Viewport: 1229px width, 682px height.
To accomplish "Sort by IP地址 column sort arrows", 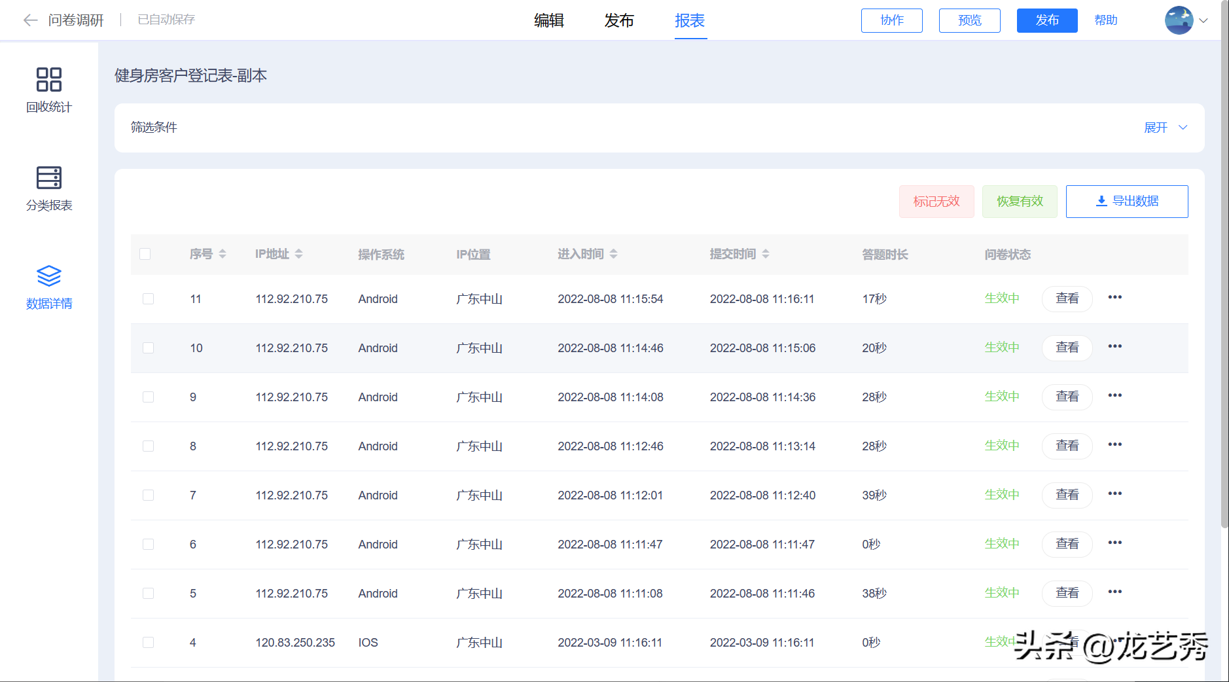I will pos(299,254).
